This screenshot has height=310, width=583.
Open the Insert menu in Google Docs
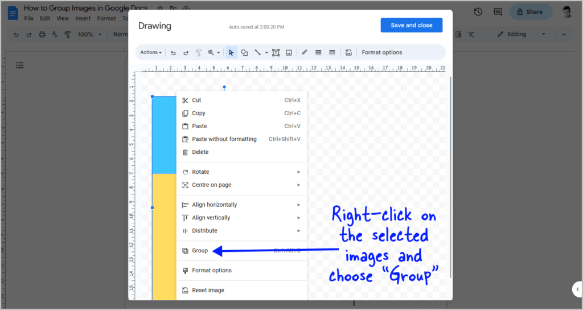pos(83,18)
